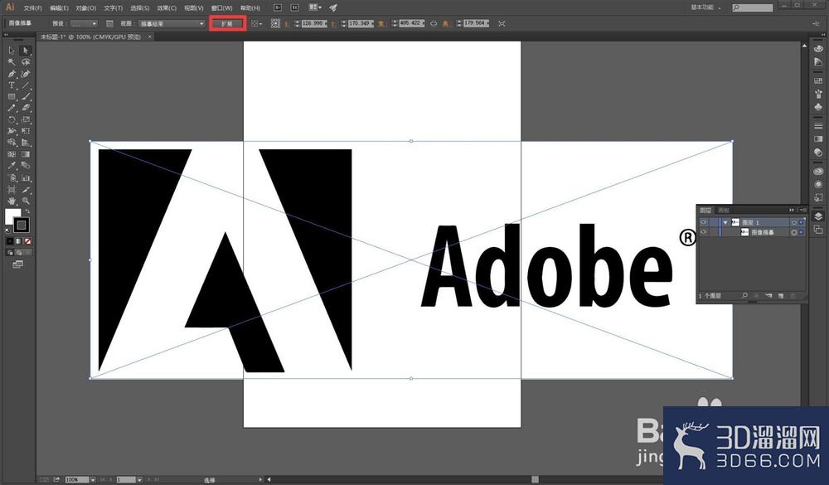Open the 效果(C) menu
The image size is (829, 485).
pos(167,8)
